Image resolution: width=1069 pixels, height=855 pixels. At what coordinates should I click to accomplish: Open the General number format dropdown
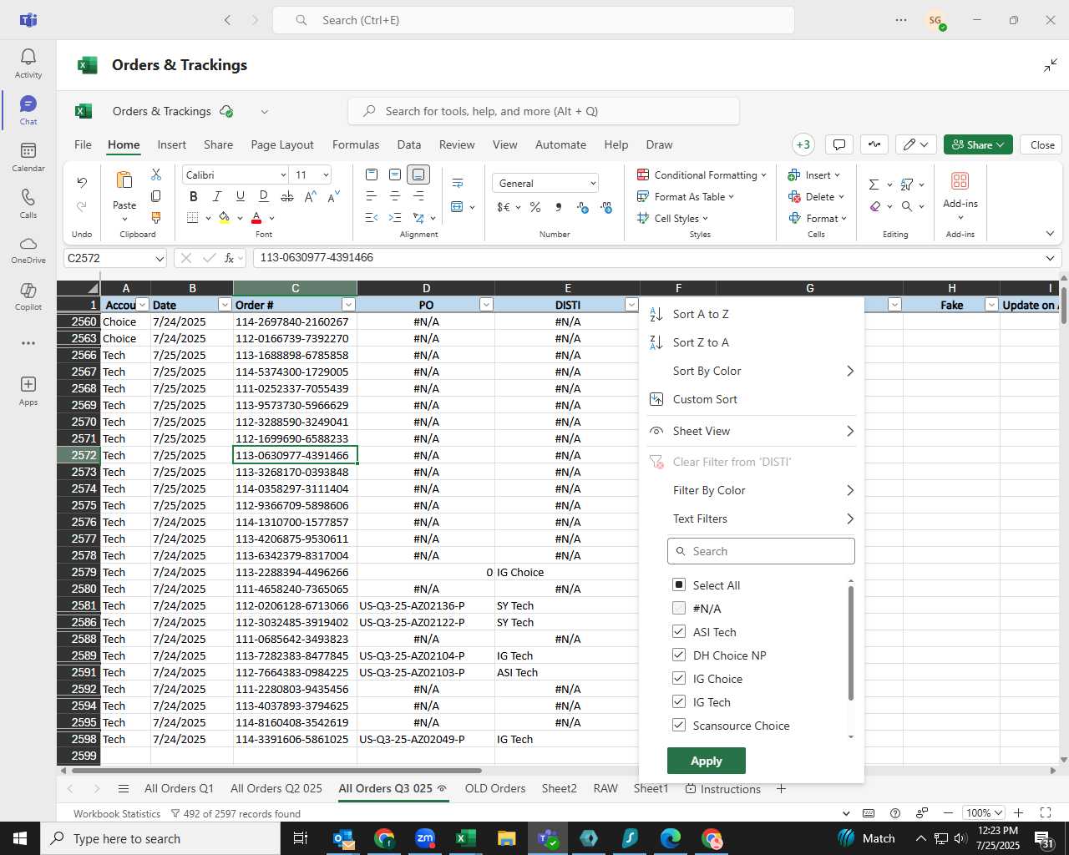[593, 183]
